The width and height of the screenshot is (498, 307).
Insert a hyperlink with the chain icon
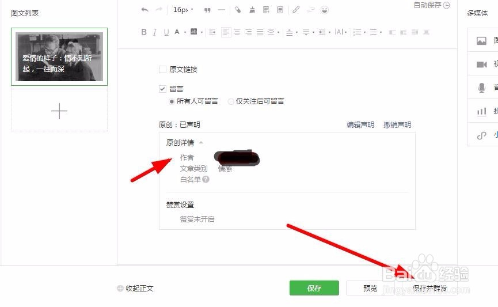[296, 10]
